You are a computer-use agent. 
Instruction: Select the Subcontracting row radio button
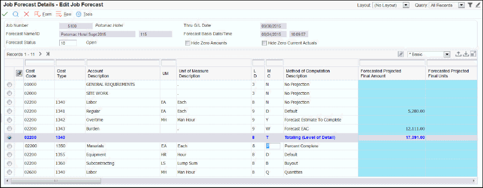tap(9, 164)
